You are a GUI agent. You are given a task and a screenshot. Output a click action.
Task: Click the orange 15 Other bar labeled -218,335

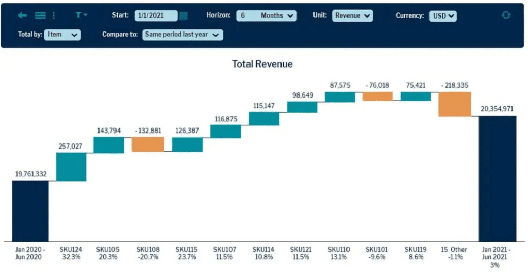pos(455,104)
